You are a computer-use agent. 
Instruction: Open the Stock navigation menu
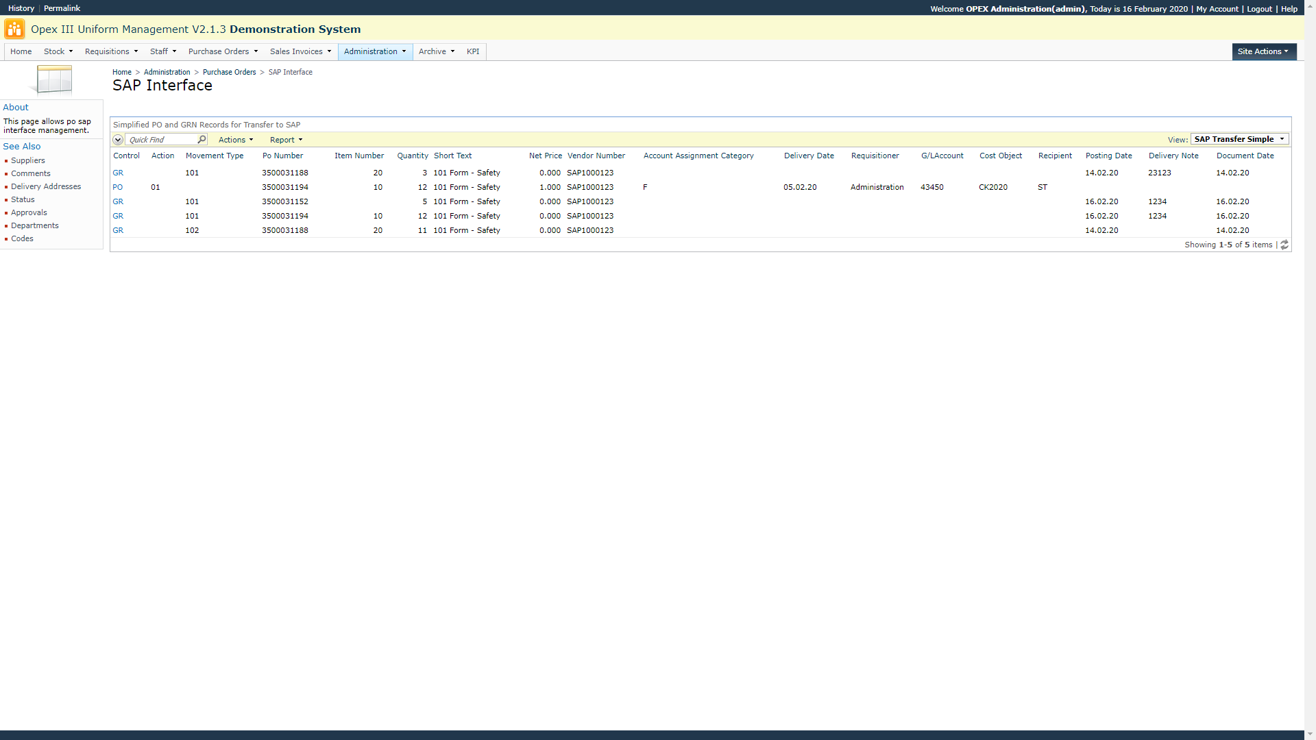[58, 51]
